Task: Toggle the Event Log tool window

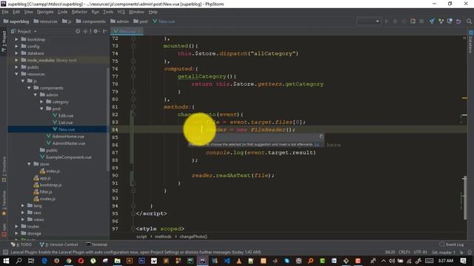Action: coord(452,245)
